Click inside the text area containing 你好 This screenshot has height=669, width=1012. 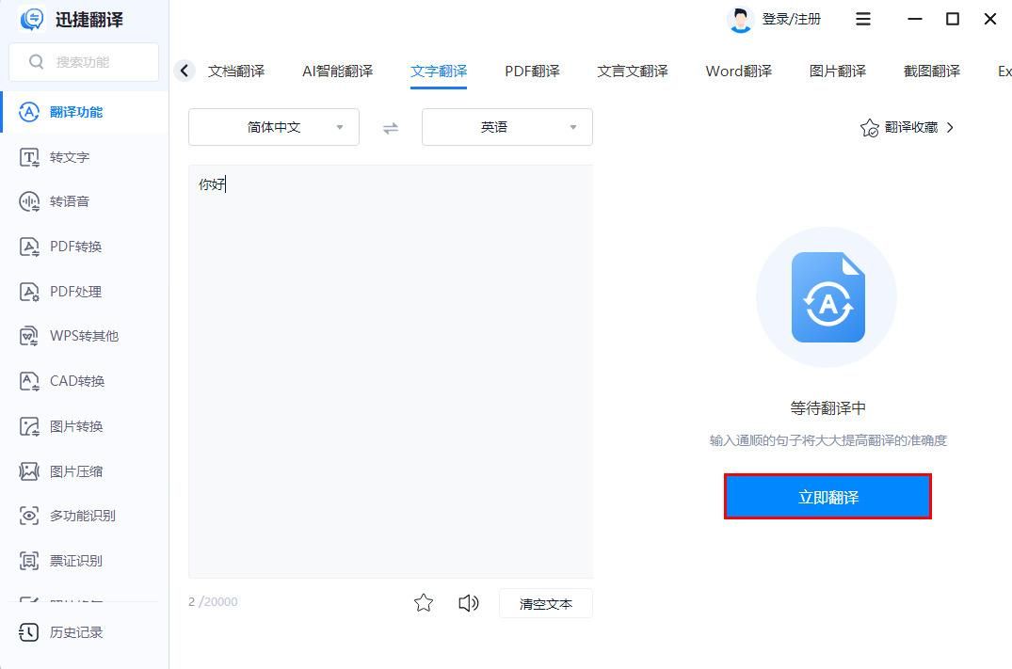coord(391,371)
